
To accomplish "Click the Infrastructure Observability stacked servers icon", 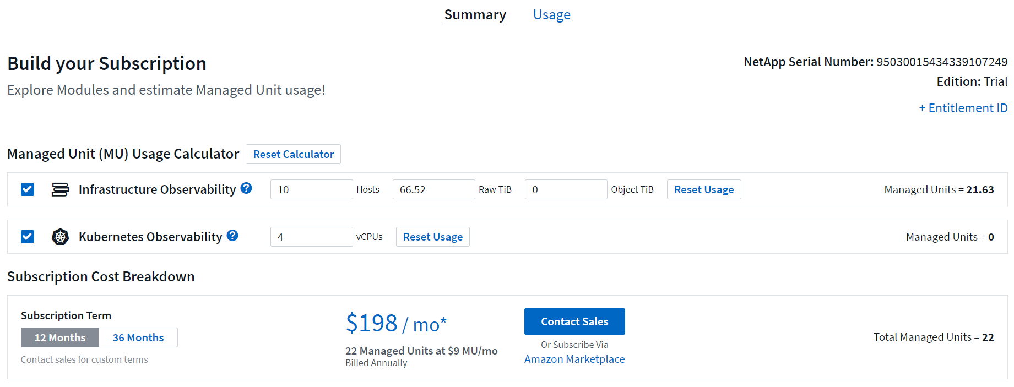I will 60,189.
